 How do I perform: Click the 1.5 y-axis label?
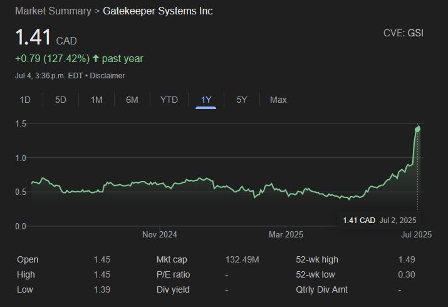pyautogui.click(x=21, y=123)
